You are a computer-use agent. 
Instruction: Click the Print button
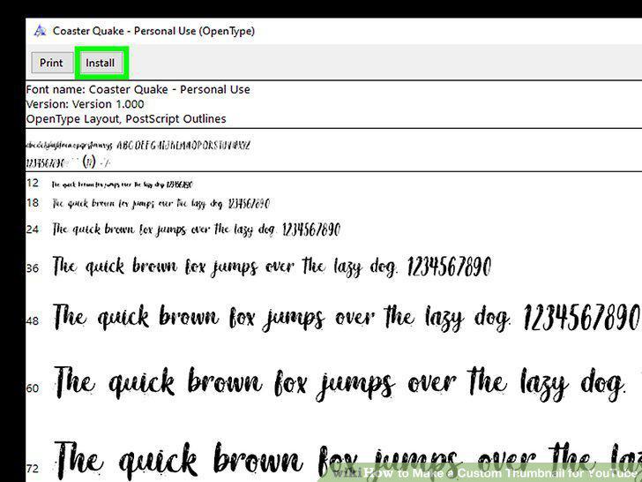[51, 63]
